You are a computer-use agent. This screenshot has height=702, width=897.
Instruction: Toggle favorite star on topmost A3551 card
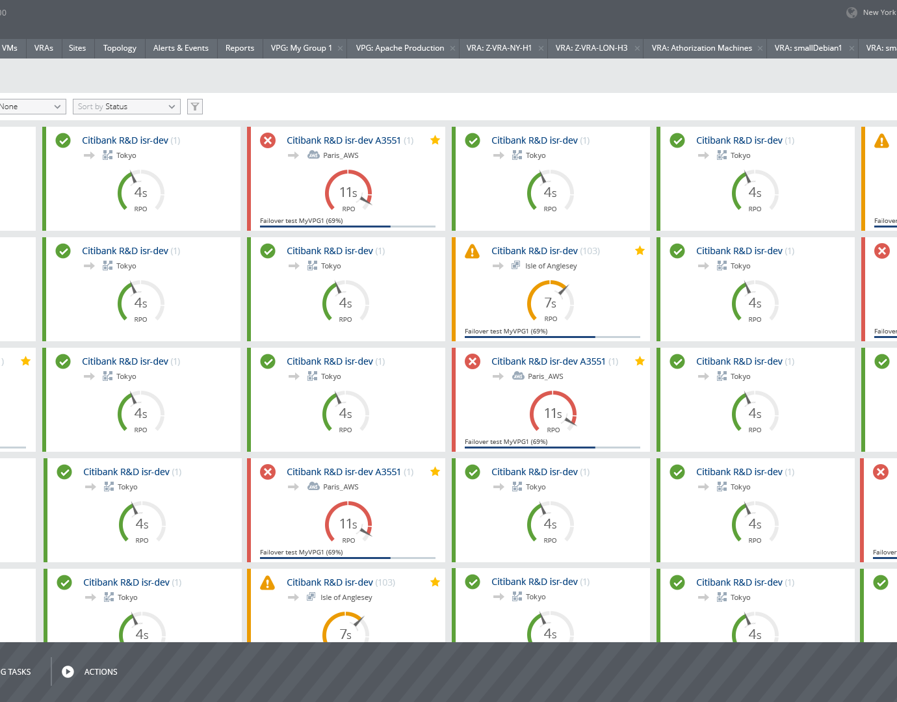[435, 140]
